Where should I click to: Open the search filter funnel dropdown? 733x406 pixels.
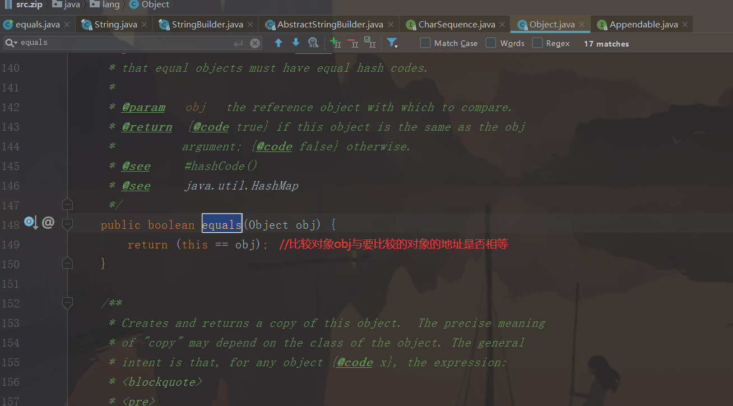pyautogui.click(x=392, y=43)
